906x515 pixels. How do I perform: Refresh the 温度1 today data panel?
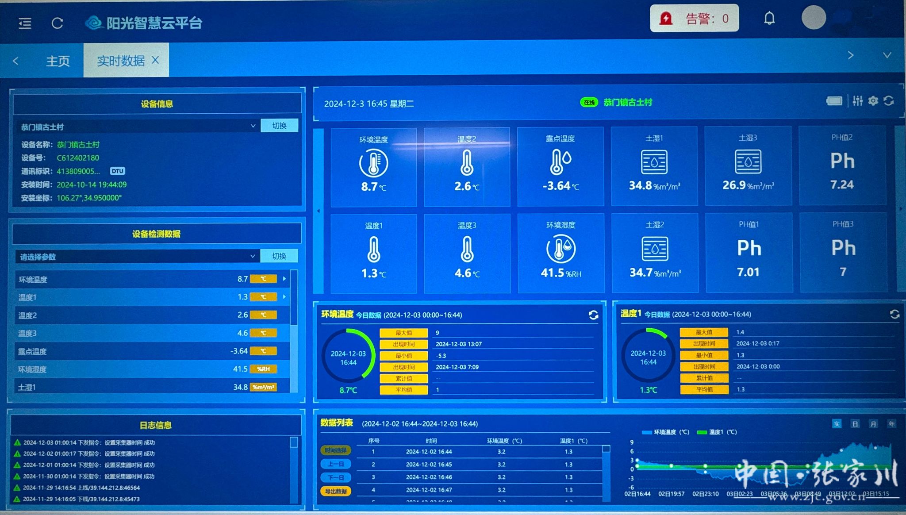click(894, 314)
